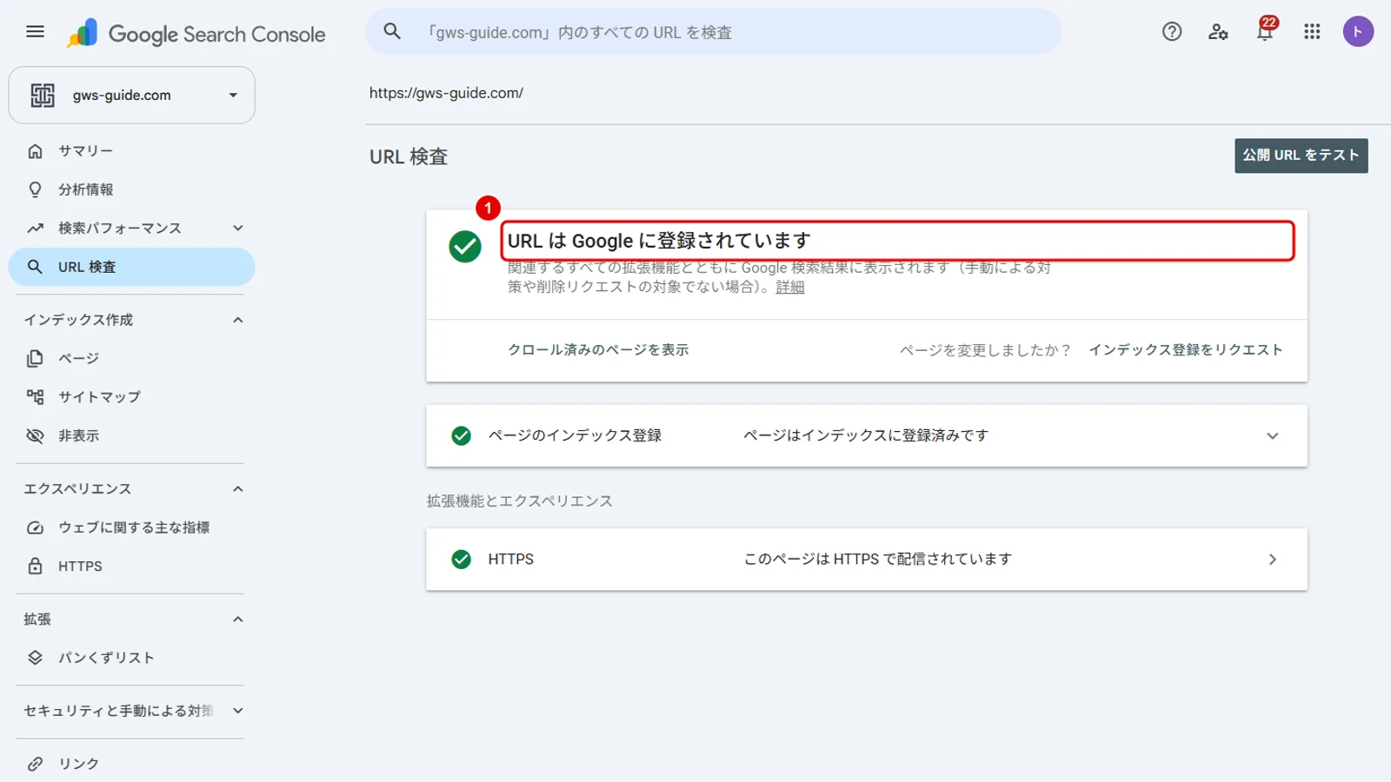Click the URL inspection search field

[713, 32]
